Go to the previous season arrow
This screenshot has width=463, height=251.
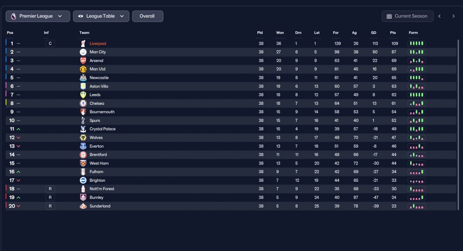[439, 16]
